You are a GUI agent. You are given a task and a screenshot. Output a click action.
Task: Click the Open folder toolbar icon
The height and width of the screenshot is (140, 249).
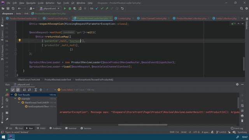coord(3,9)
